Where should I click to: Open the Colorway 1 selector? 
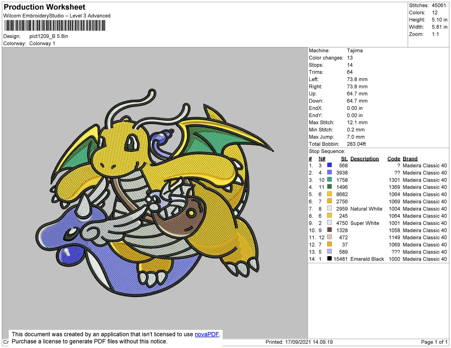coord(42,43)
